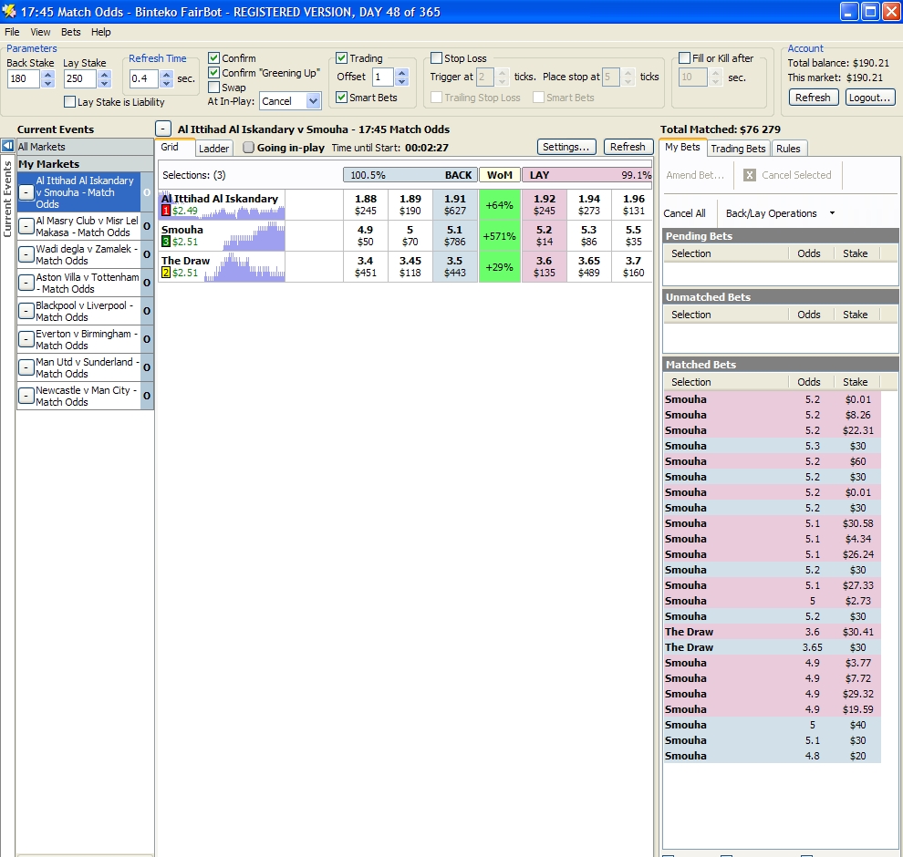Increase Refresh Time with the up arrow
903x857 pixels.
click(166, 74)
